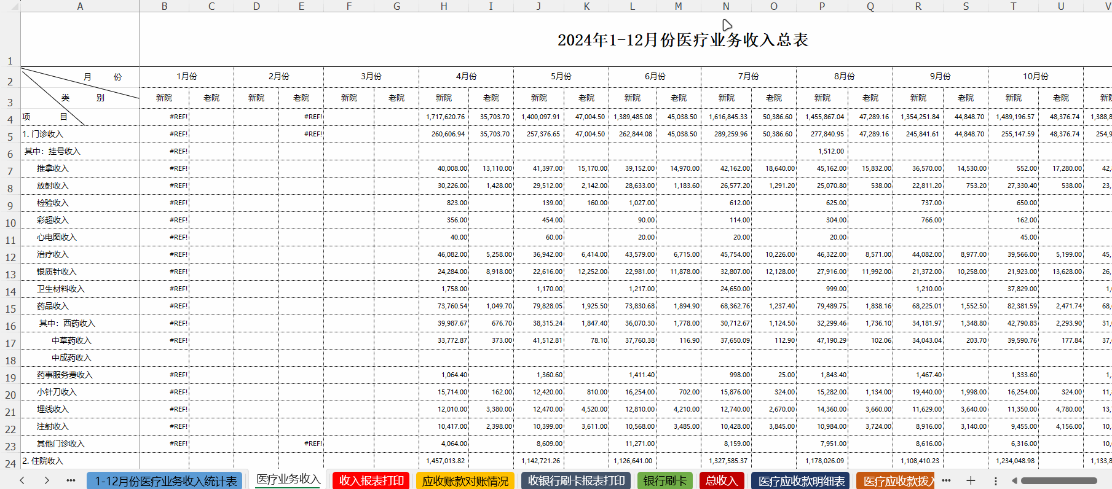Go to the 收银行刷卡报表打印 sheet
This screenshot has height=489, width=1112.
tap(576, 481)
